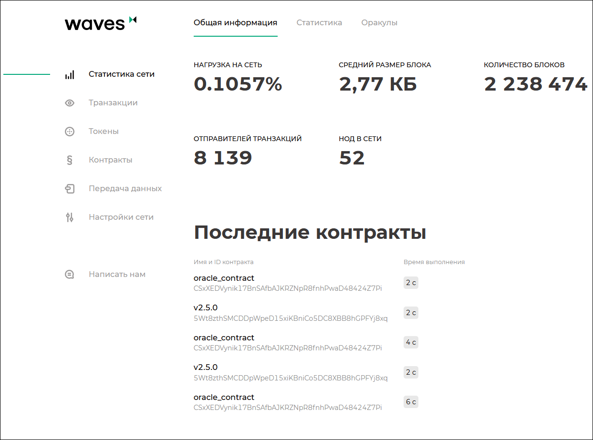Viewport: 593px width, 440px height.
Task: Click the Последние контракты heading
Action: pos(311,233)
